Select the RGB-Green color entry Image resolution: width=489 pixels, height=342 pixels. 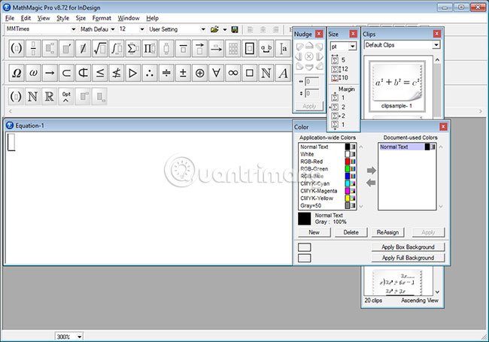[x=327, y=169]
